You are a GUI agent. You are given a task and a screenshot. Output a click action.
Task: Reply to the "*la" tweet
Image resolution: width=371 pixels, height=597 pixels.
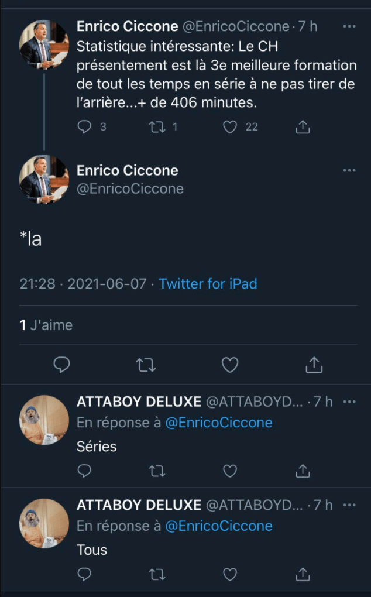[62, 365]
